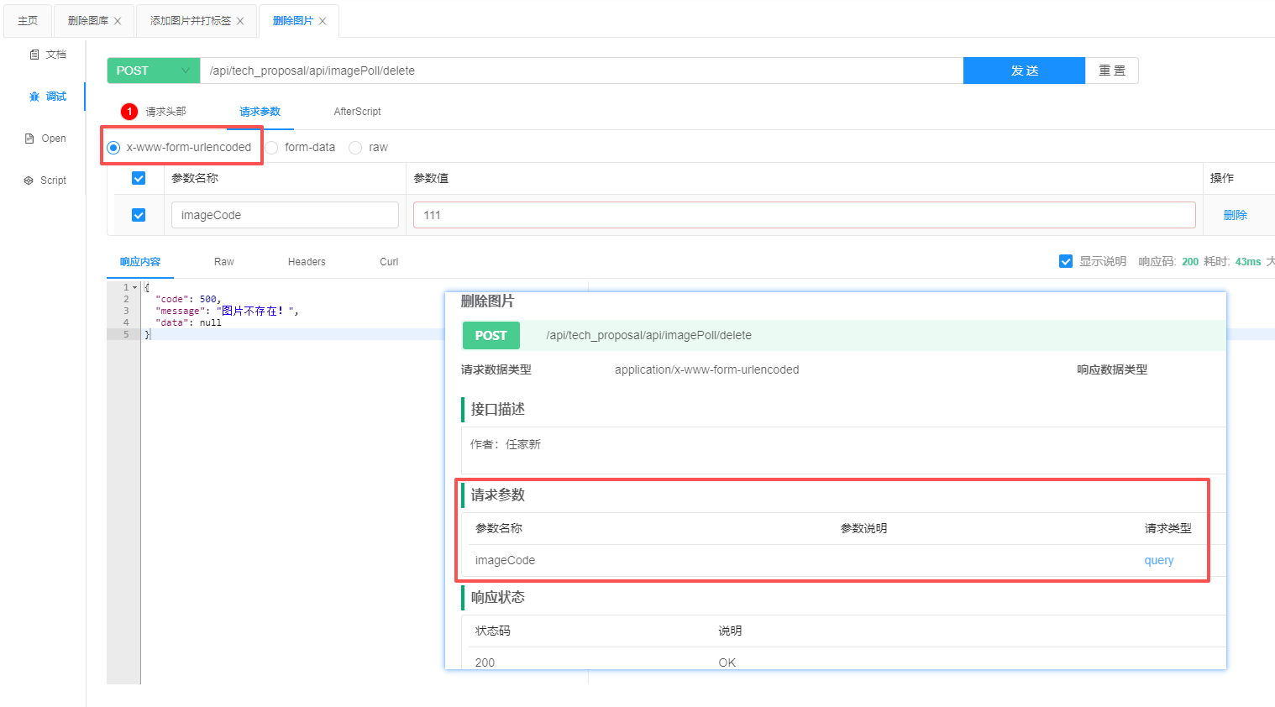
Task: Switch to the 添加图片并打标签 tab
Action: click(191, 21)
